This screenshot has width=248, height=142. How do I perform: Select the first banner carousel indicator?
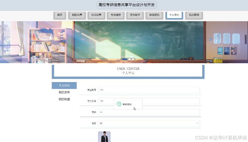click(x=125, y=59)
